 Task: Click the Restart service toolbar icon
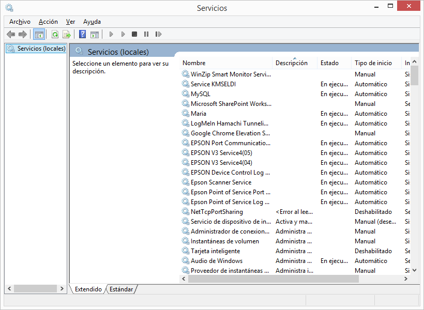[158, 34]
